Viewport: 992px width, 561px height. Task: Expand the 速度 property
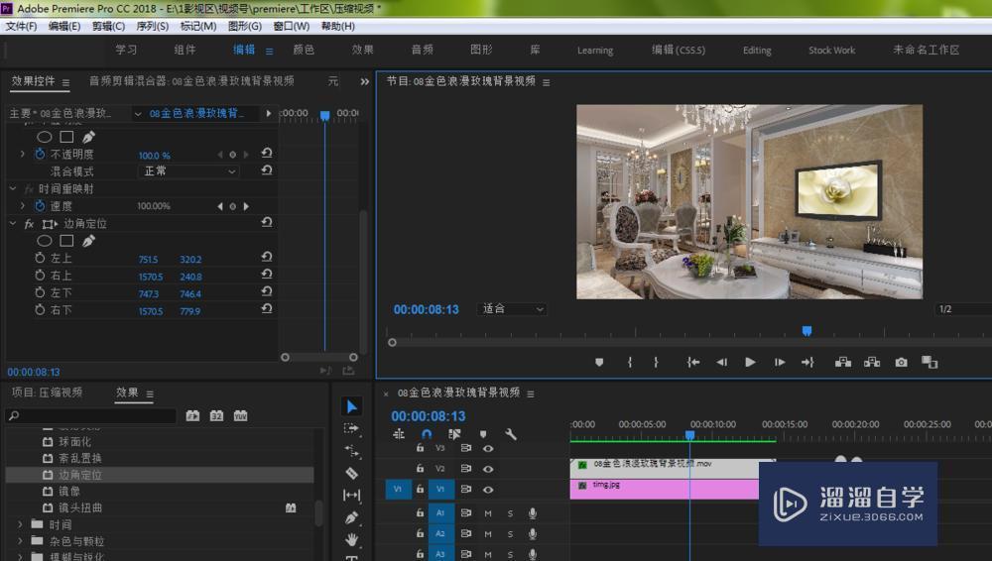[23, 205]
